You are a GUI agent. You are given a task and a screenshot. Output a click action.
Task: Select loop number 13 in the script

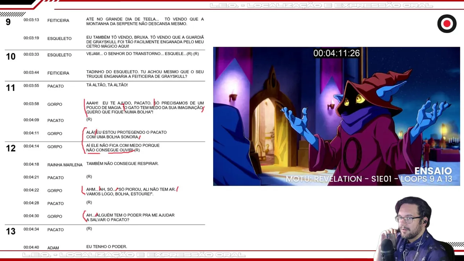pos(11,231)
